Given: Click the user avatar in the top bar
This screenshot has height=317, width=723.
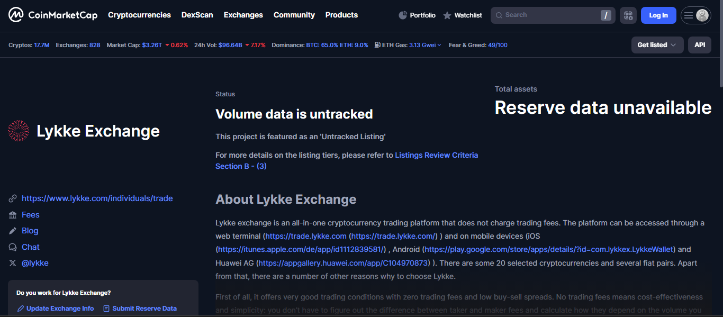Looking at the screenshot, I should tap(702, 15).
